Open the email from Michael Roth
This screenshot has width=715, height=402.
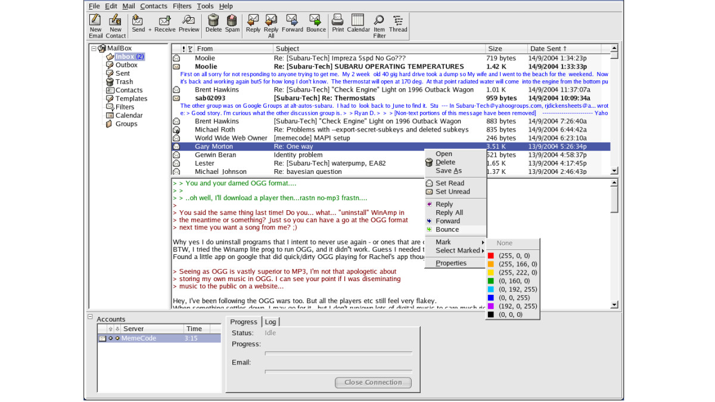391,129
